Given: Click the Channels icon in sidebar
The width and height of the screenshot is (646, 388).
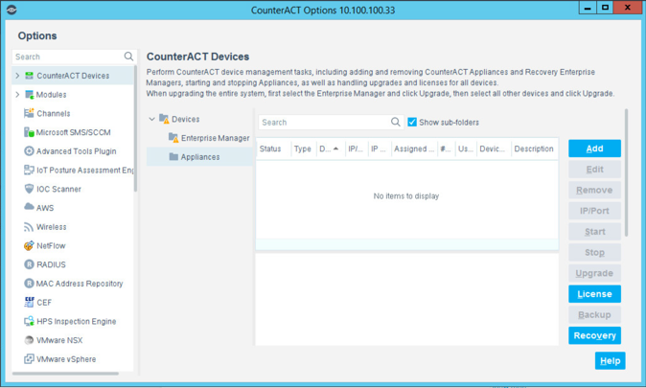Looking at the screenshot, I should point(29,113).
